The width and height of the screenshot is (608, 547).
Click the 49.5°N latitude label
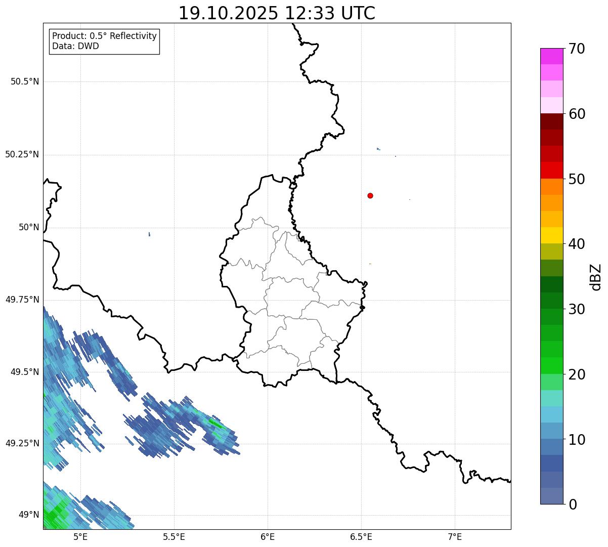point(25,372)
